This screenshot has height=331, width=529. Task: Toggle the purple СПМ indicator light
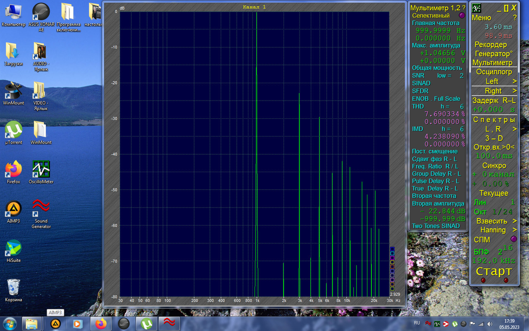514,239
